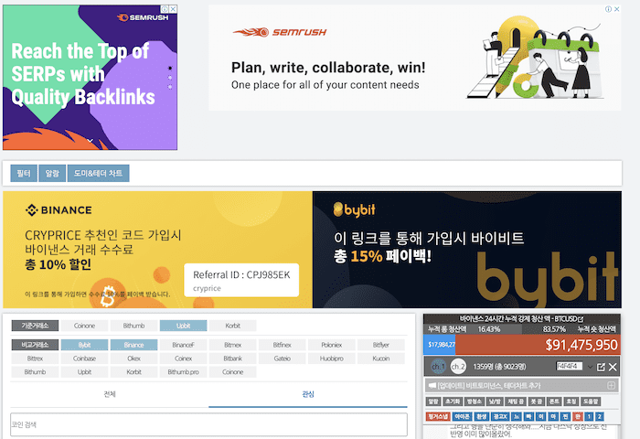This screenshot has width=640, height=439.
Task: Click the 아이콘 chat filter button
Action: (462, 416)
